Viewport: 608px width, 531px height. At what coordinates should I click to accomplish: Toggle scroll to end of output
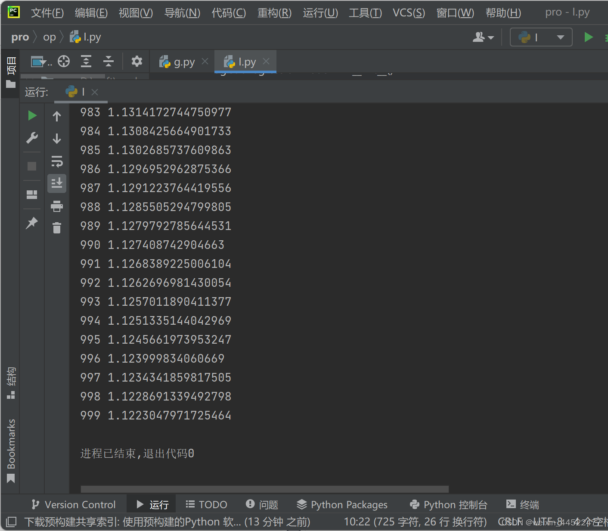coord(57,183)
